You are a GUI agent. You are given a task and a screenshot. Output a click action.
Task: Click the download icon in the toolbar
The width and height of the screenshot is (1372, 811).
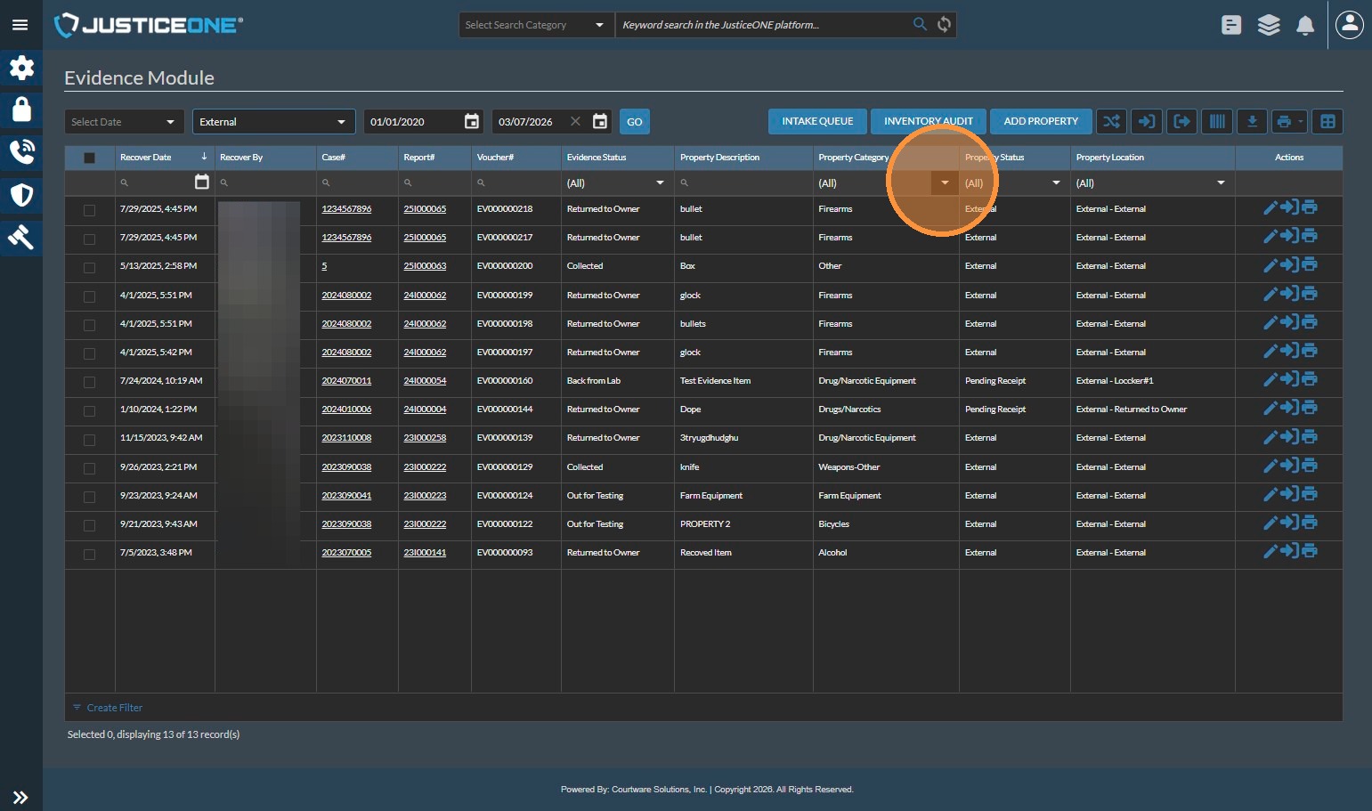(x=1252, y=122)
